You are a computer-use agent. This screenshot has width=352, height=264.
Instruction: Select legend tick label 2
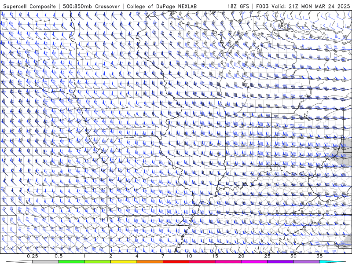[x=111, y=256]
